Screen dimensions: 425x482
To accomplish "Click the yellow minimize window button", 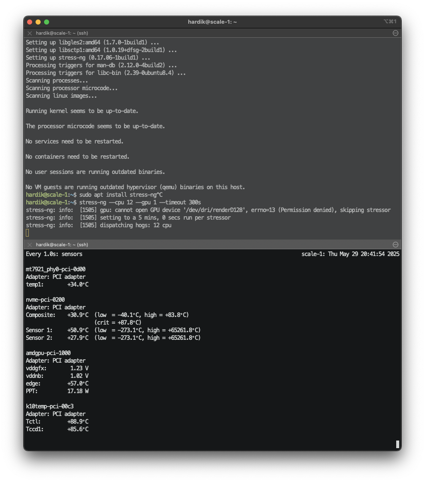I will (38, 22).
